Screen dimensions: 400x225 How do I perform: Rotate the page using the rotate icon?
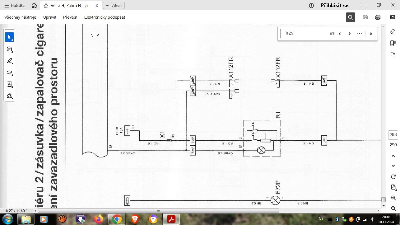coord(393,177)
